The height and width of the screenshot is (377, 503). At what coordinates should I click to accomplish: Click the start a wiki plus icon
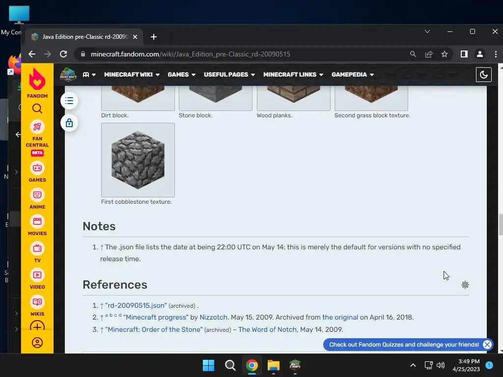click(x=37, y=326)
